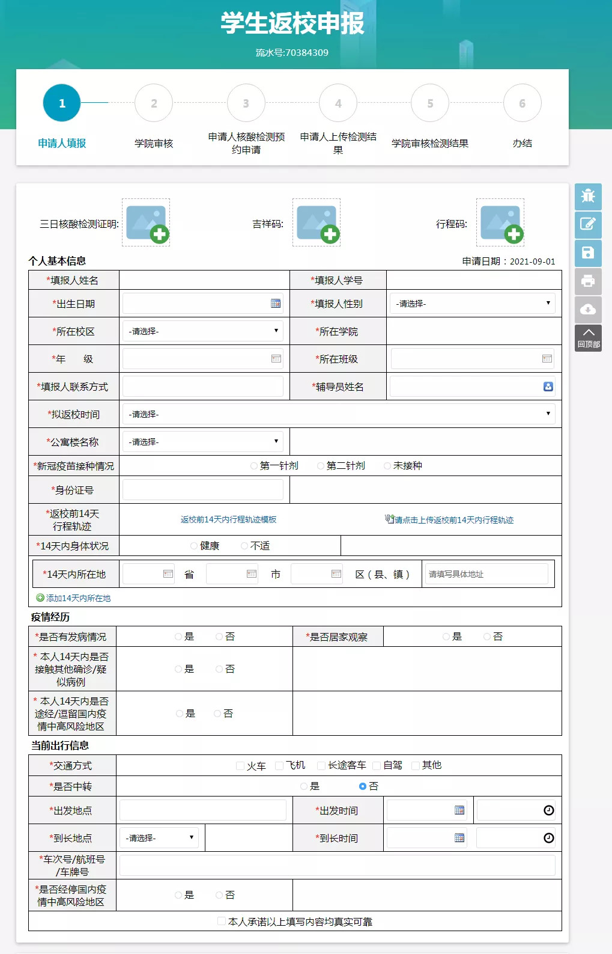Expand the 填报人性别 dropdown
This screenshot has height=954, width=612.
coord(472,304)
